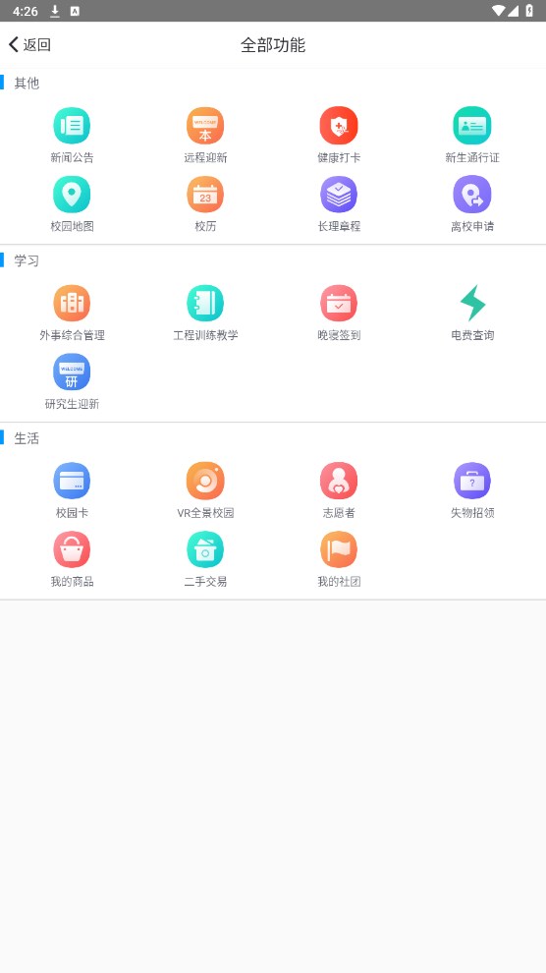This screenshot has height=973, width=546.
Task: Tap the battery status icon
Action: 529,11
